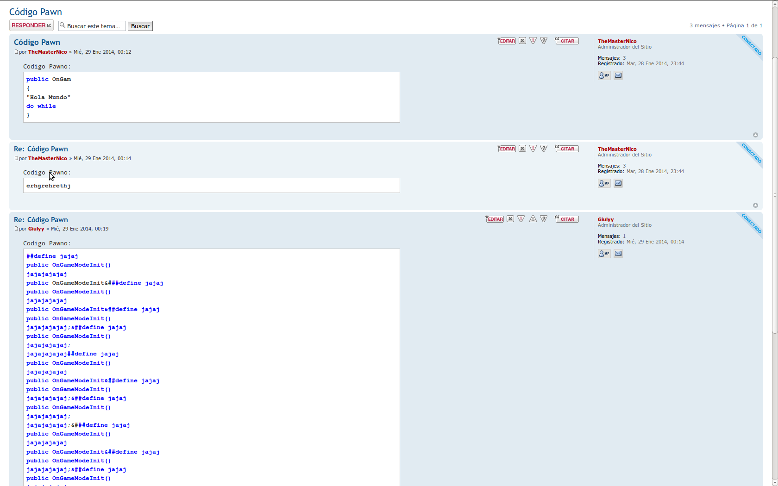Report the first post with the red exclamation icon
This screenshot has height=486, width=778.
click(533, 41)
